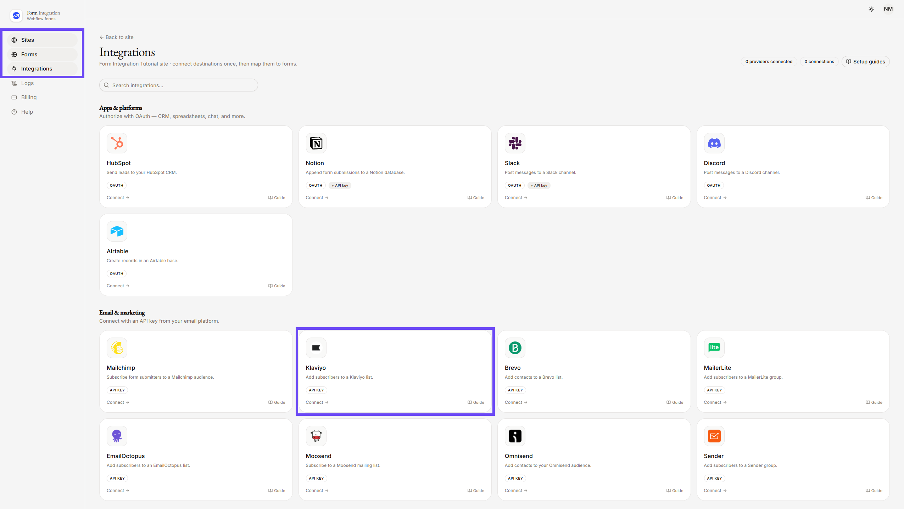Click the + API key tag on Notion card
The width and height of the screenshot is (904, 509).
[340, 185]
